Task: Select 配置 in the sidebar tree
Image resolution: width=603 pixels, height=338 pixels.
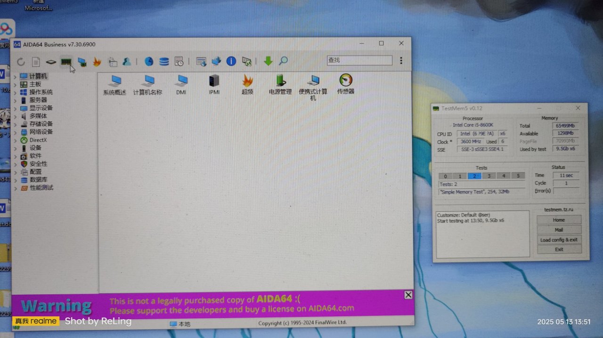Action: click(35, 172)
